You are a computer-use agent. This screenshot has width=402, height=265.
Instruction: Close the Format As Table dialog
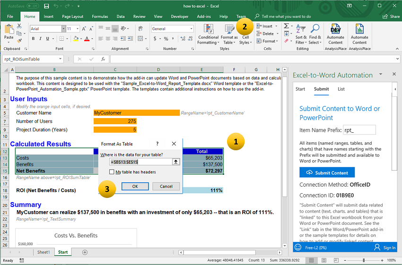[x=174, y=144]
